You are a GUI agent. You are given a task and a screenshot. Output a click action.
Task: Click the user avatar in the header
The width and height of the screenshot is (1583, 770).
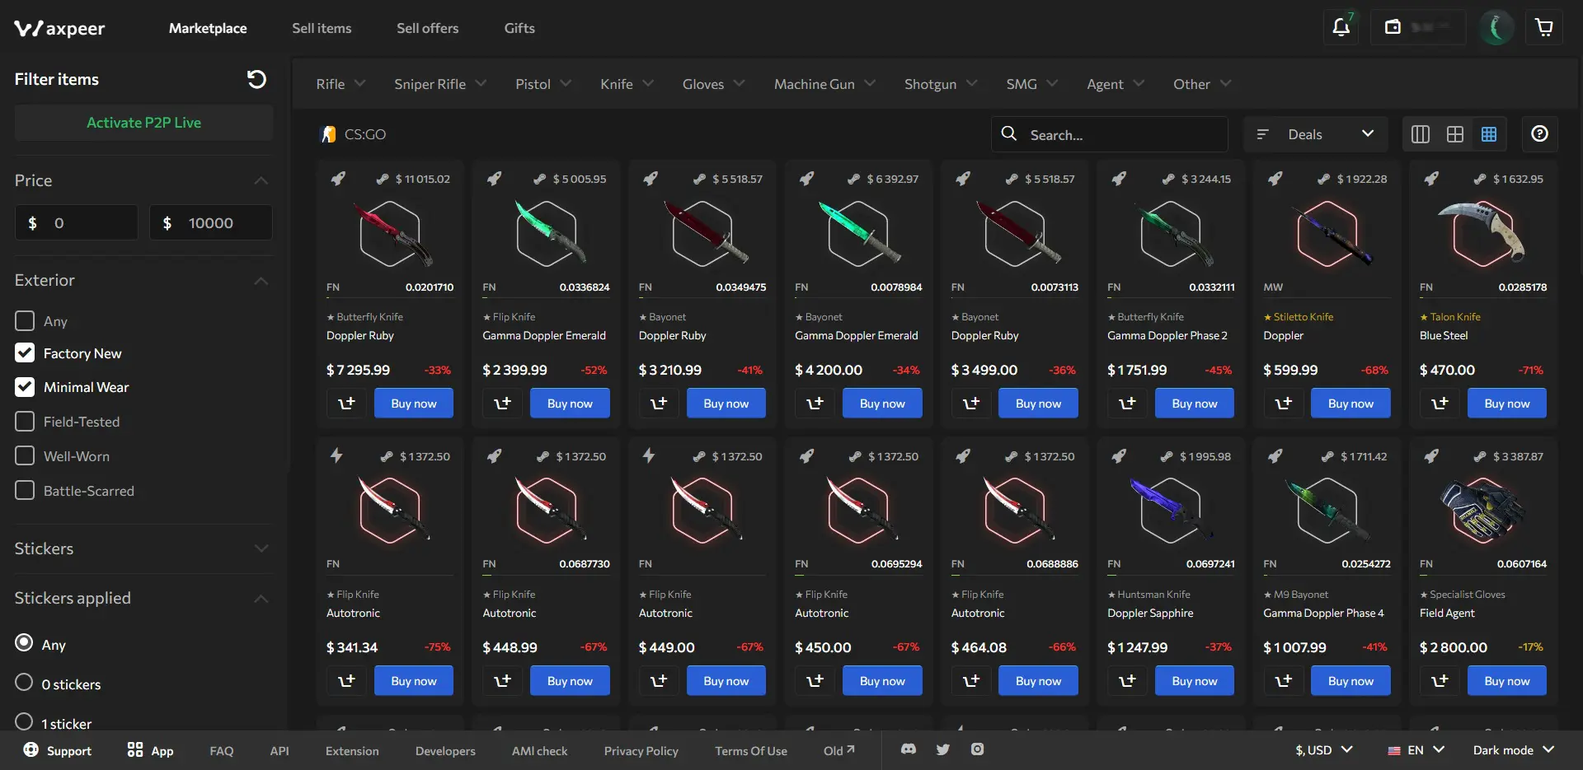click(1496, 27)
